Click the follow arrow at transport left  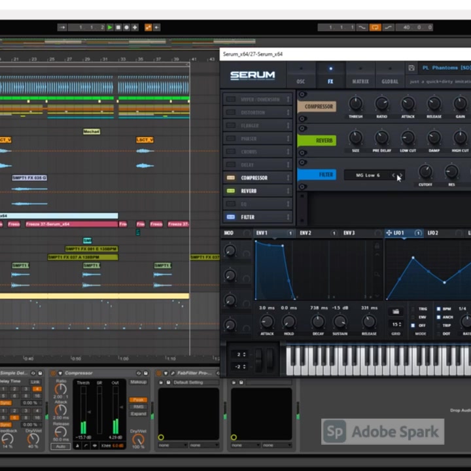62,27
